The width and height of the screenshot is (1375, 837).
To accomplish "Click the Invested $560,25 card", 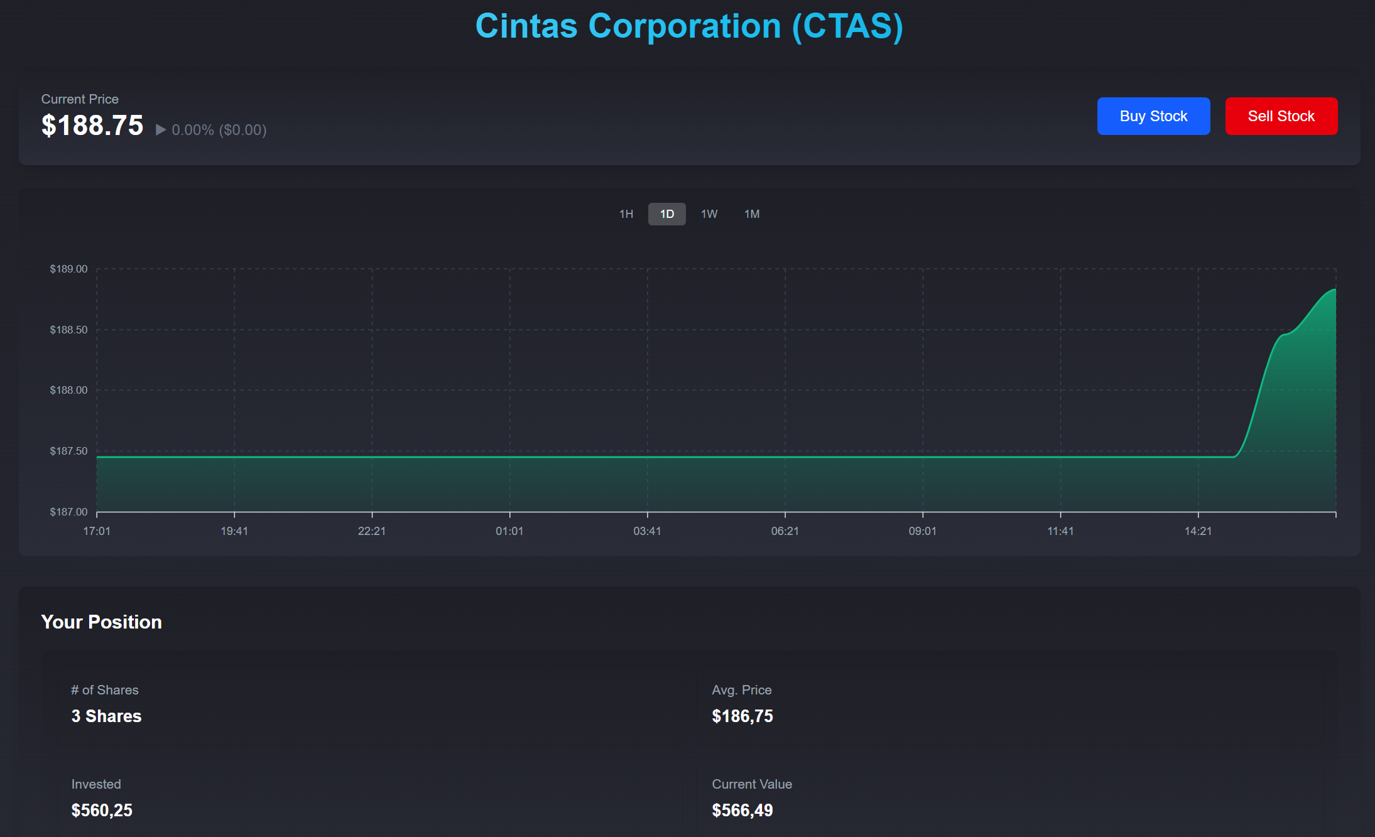I will (369, 798).
